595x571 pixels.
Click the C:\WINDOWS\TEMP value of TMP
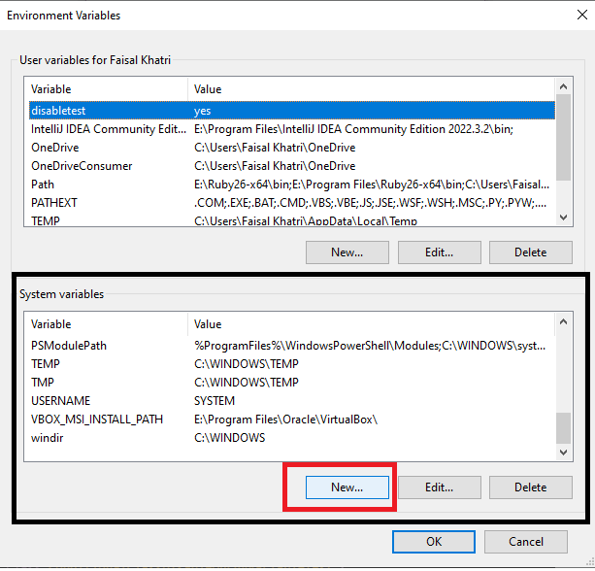coord(247,383)
